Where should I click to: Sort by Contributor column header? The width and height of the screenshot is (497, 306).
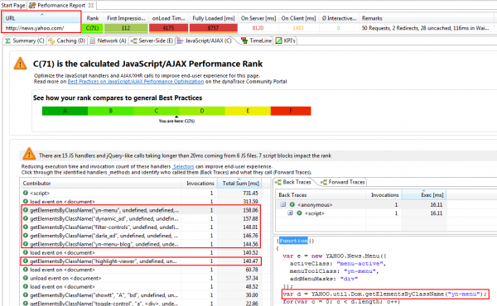point(100,184)
